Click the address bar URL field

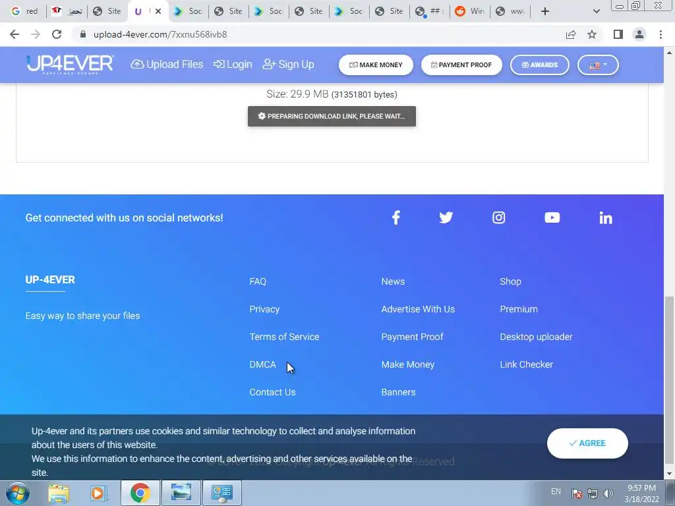tap(318, 34)
